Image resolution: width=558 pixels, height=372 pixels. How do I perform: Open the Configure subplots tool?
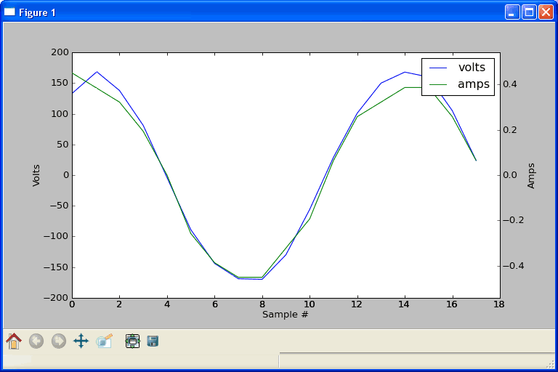coord(132,341)
